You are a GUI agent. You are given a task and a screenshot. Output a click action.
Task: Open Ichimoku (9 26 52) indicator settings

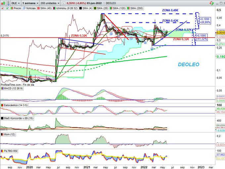[67, 8]
